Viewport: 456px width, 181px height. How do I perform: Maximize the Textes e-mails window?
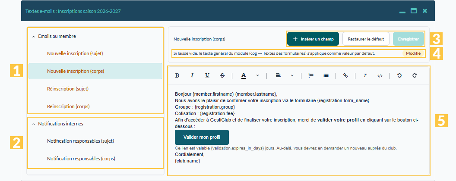pyautogui.click(x=414, y=11)
